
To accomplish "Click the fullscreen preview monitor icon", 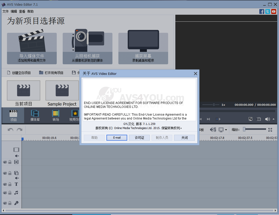I will [250, 119].
